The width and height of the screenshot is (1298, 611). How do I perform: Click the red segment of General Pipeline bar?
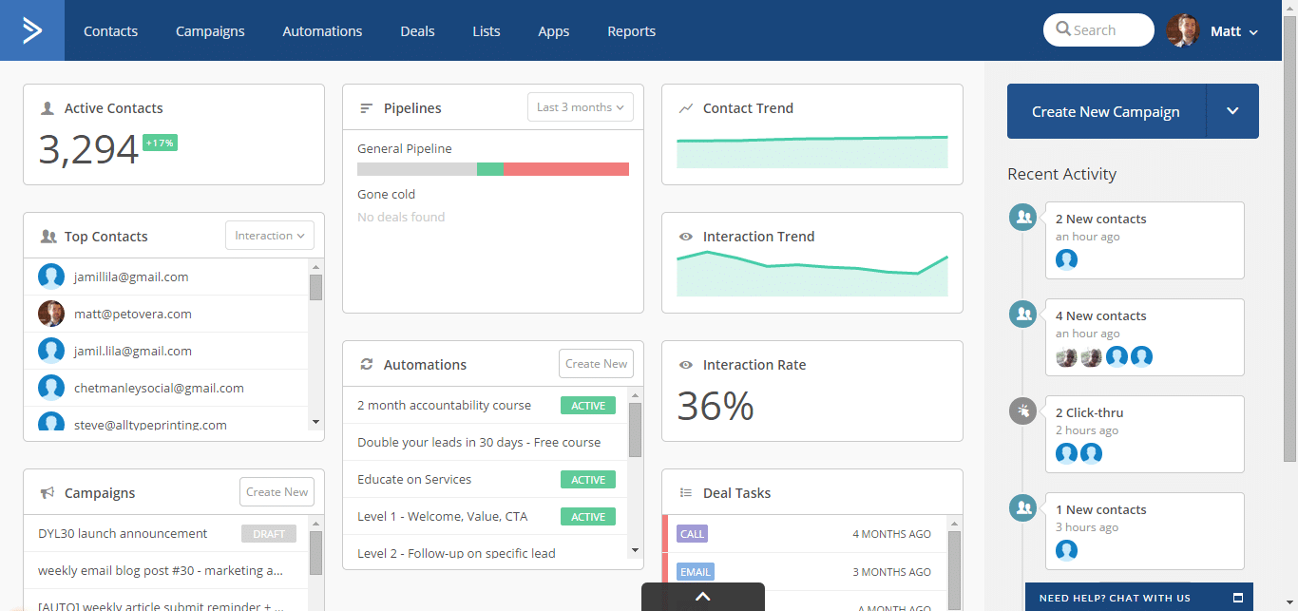click(566, 169)
